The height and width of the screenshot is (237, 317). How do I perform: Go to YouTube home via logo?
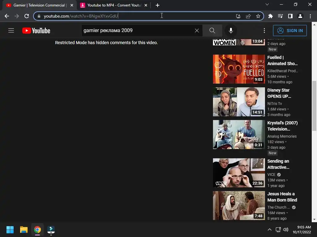[36, 31]
